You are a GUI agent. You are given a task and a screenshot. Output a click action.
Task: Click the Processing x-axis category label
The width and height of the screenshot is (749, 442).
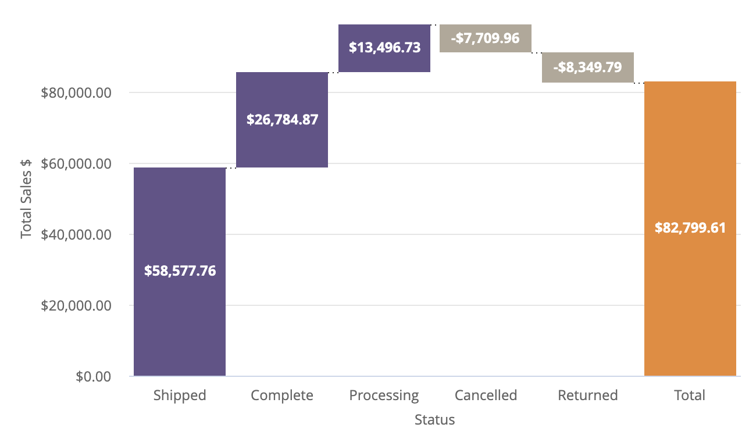pos(384,395)
